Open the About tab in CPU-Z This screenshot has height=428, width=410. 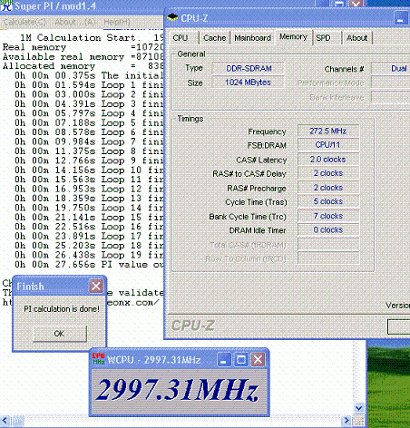point(356,38)
